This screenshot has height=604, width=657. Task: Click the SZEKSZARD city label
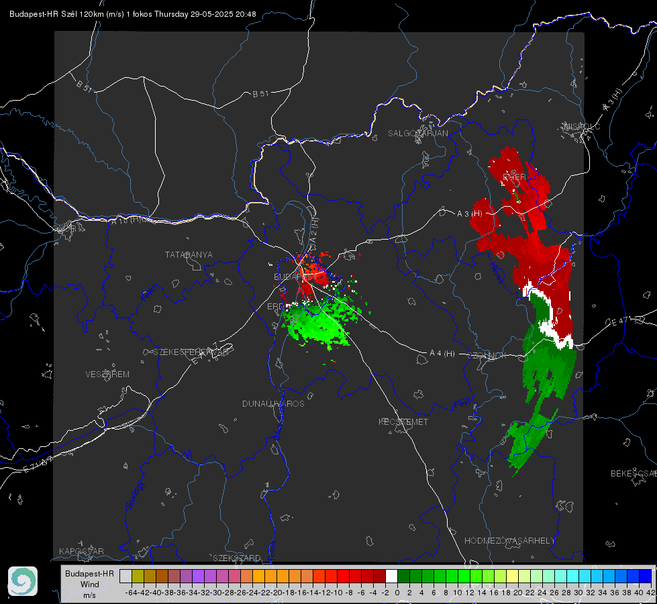237,558
